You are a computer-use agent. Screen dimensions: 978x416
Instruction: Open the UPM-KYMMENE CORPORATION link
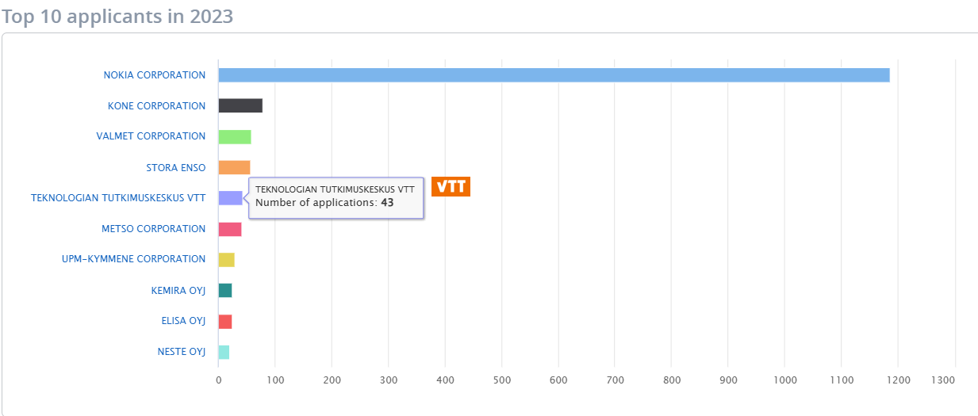coord(133,259)
